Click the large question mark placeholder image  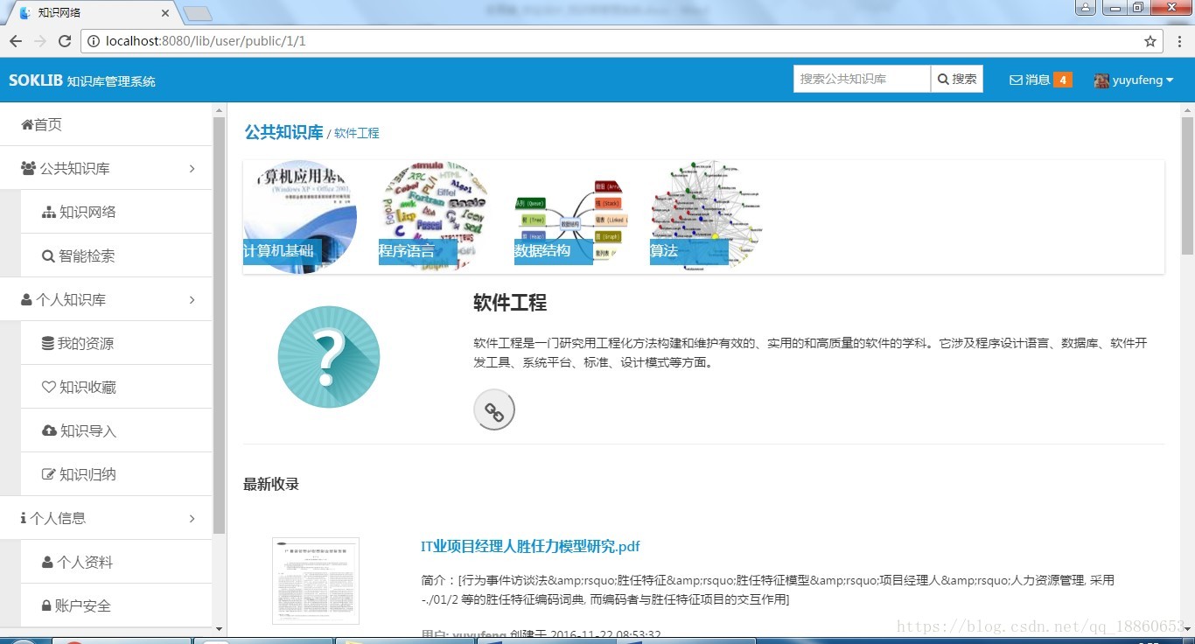(x=329, y=357)
